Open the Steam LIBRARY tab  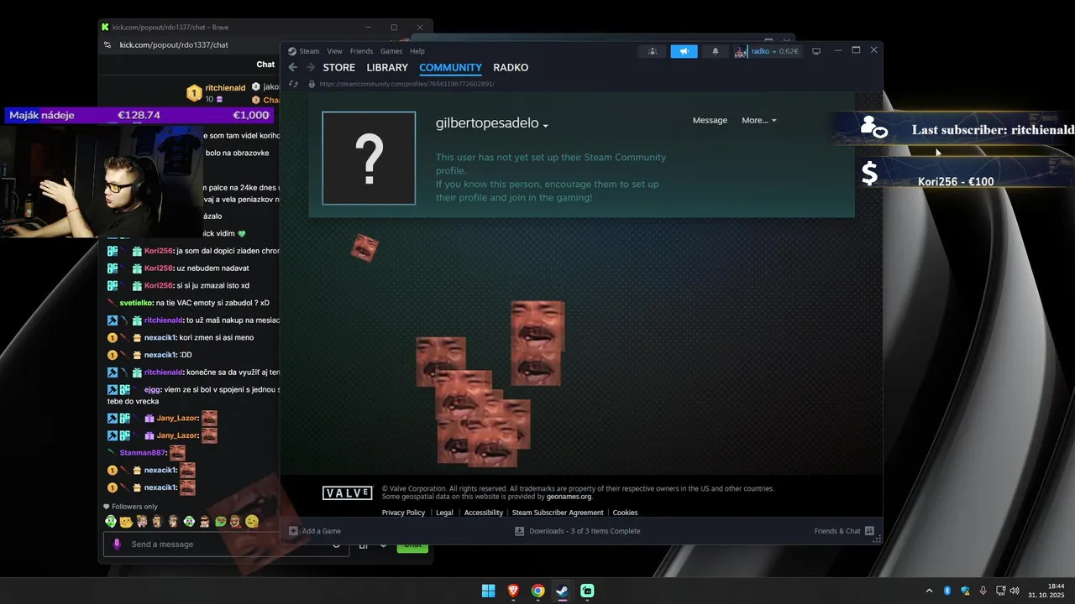[x=387, y=67]
